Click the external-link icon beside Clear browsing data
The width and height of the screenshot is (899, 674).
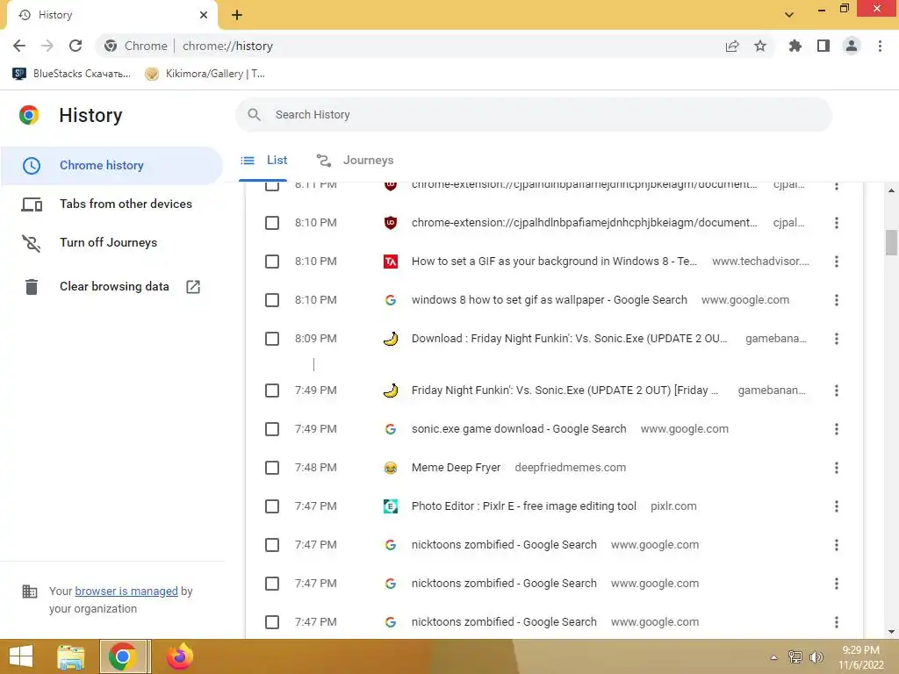pos(193,287)
